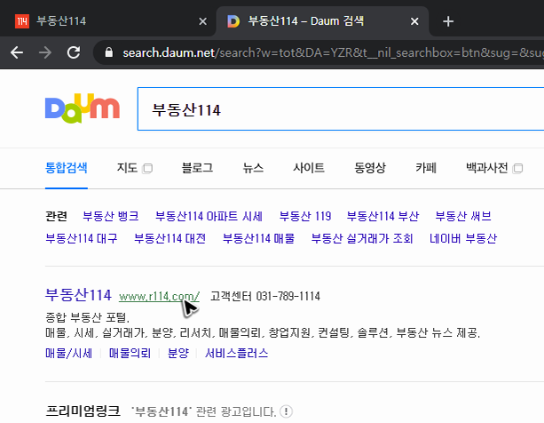Reload the page with the refresh icon
Viewport: 544px width, 423px height.
pyautogui.click(x=74, y=52)
